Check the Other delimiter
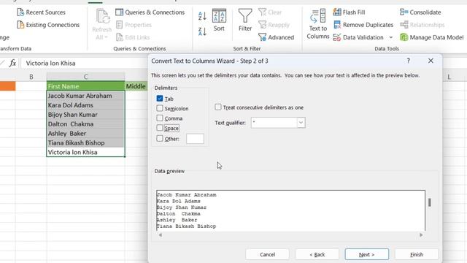The image size is (467, 263). point(160,138)
